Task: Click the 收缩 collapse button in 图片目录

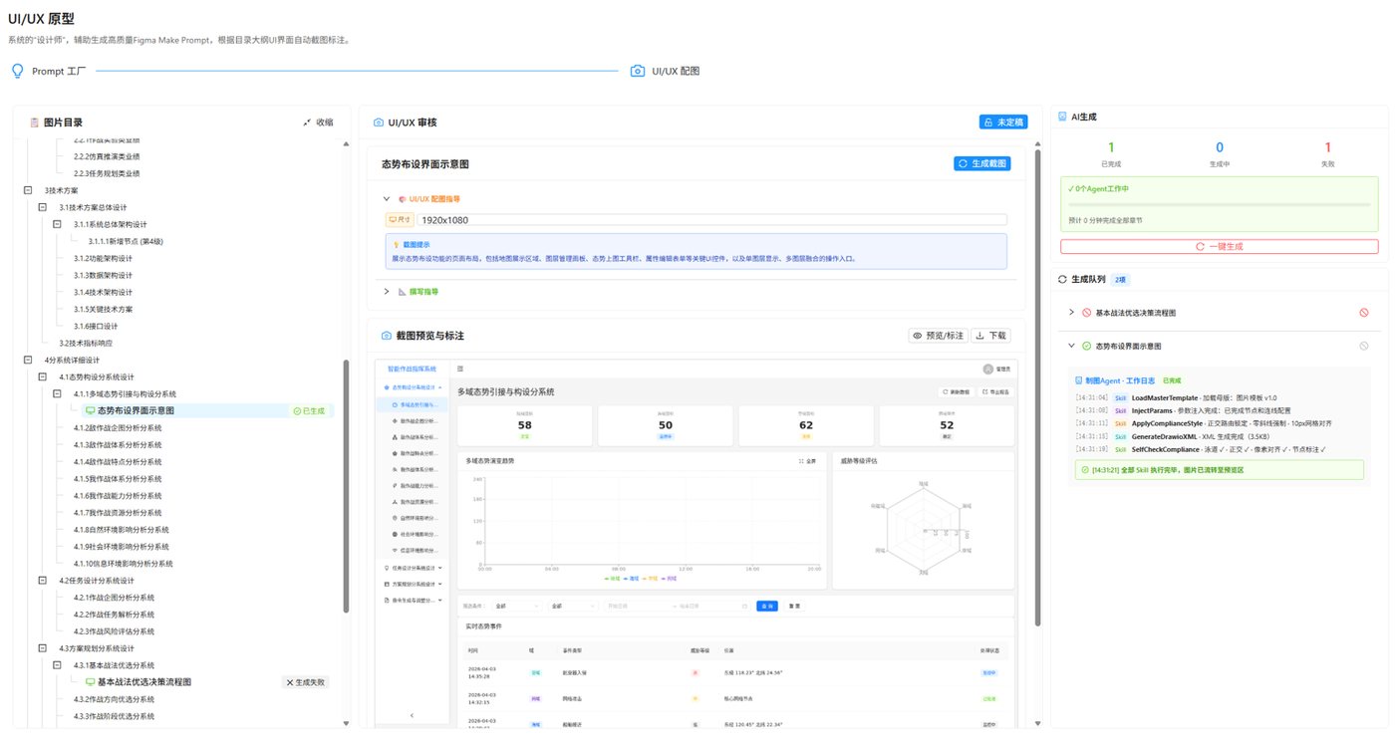Action: click(x=318, y=123)
